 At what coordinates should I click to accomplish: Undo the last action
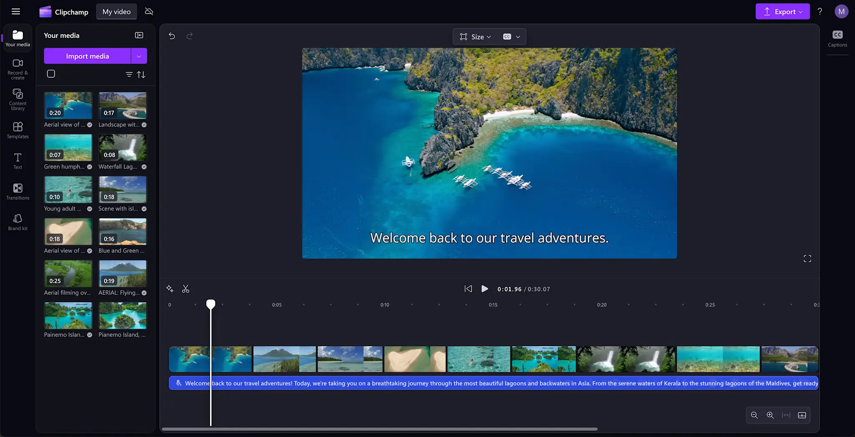coord(172,36)
